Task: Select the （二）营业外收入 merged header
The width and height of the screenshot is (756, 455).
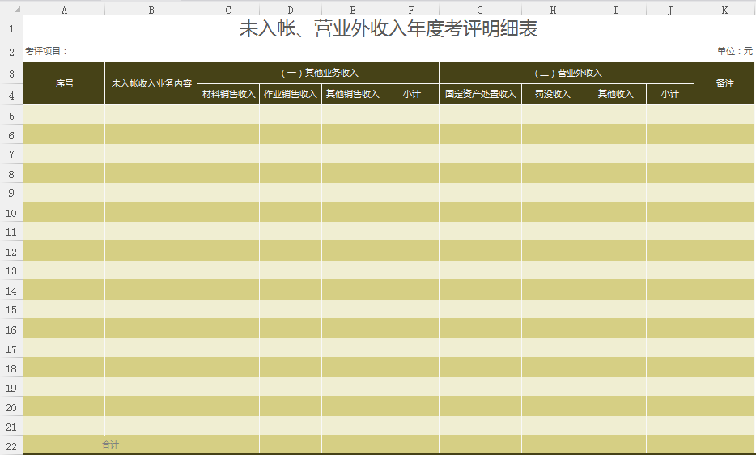Action: (x=566, y=73)
